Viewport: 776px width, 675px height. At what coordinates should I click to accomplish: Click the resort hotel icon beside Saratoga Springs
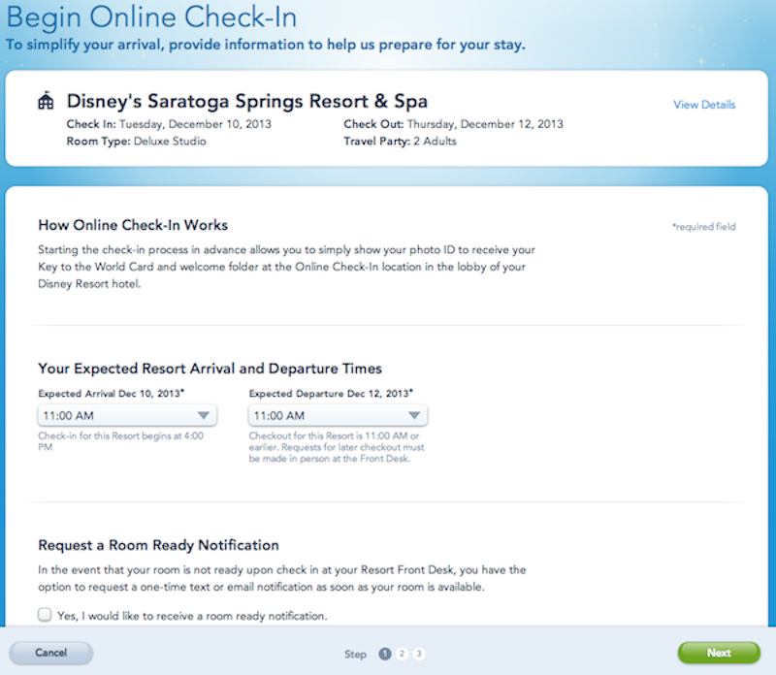pyautogui.click(x=46, y=101)
